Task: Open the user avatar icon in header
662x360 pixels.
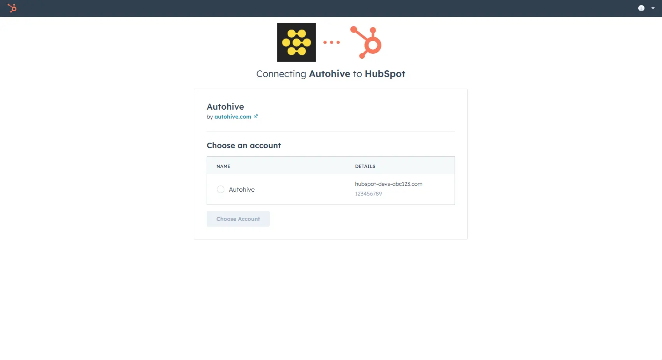Action: pyautogui.click(x=641, y=8)
